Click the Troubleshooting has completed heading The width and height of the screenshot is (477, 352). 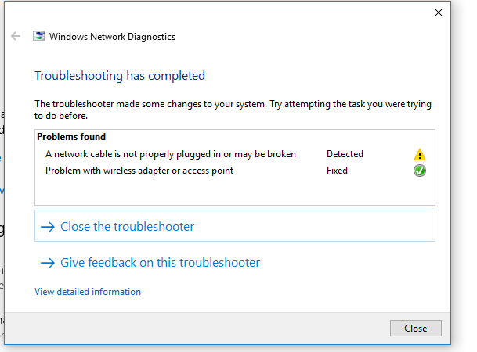pyautogui.click(x=120, y=76)
